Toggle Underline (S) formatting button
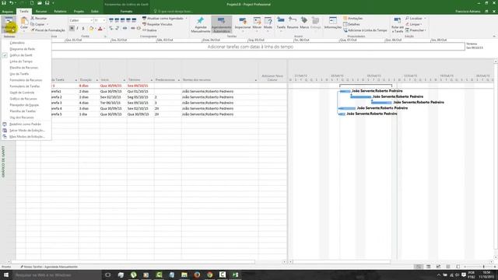Screen dimensions: 498x280 click(x=83, y=29)
